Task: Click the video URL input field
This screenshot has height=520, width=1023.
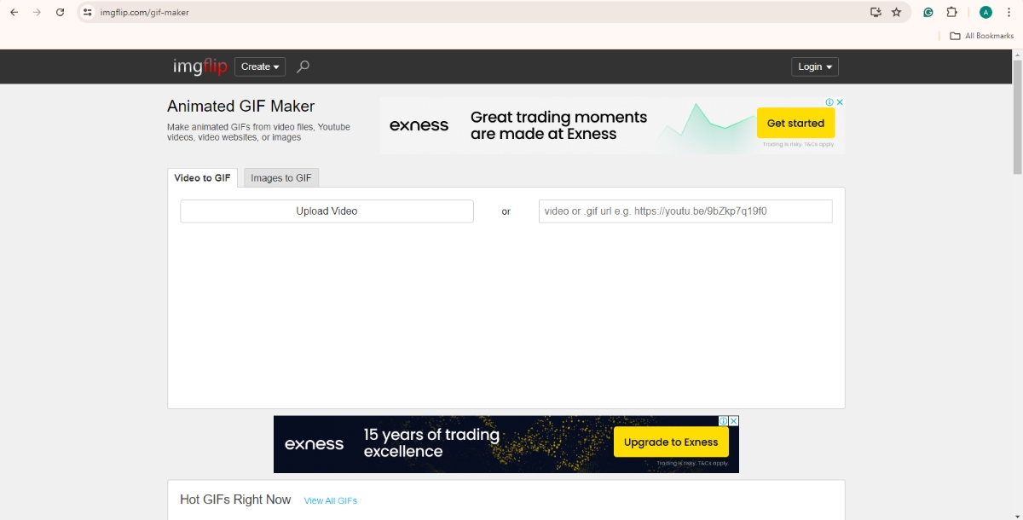Action: [685, 211]
